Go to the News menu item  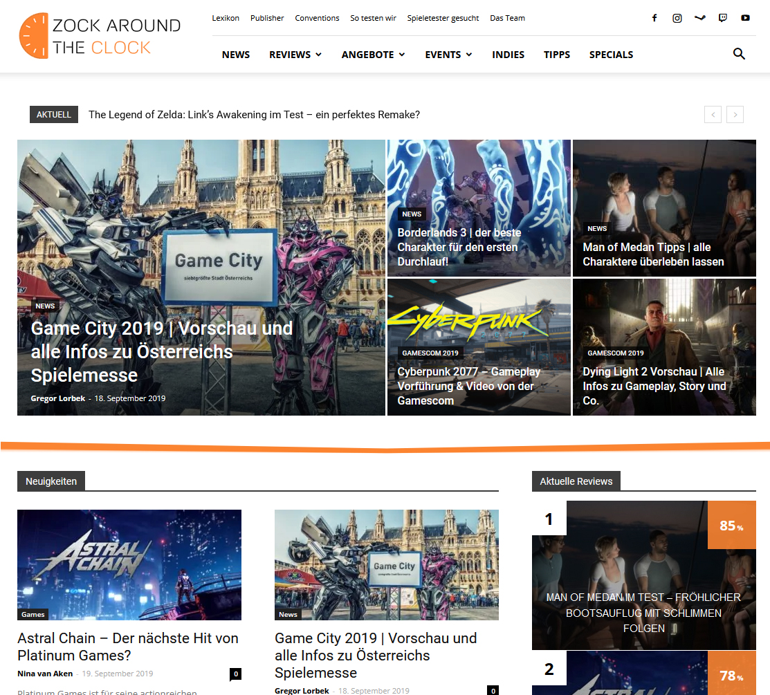tap(236, 55)
